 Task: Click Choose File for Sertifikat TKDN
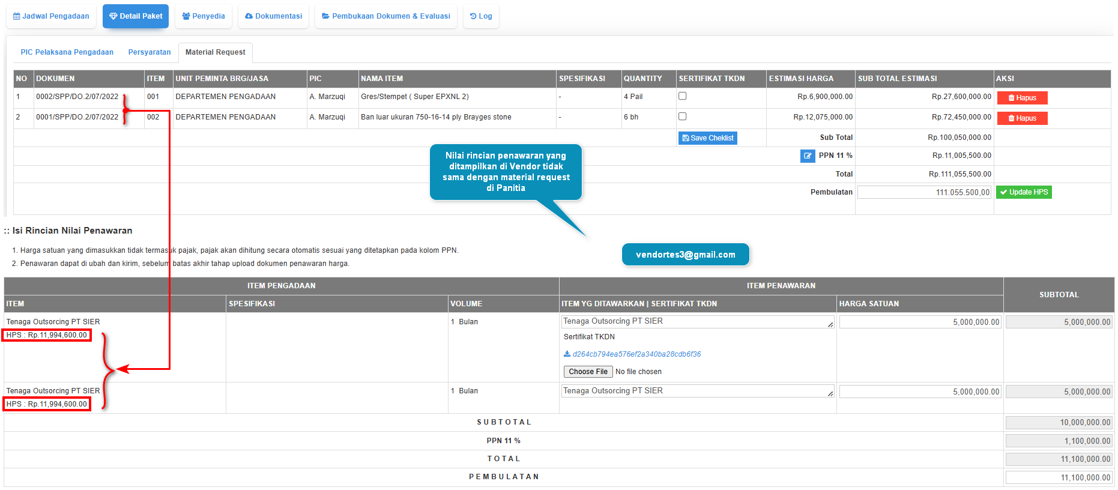pyautogui.click(x=588, y=372)
